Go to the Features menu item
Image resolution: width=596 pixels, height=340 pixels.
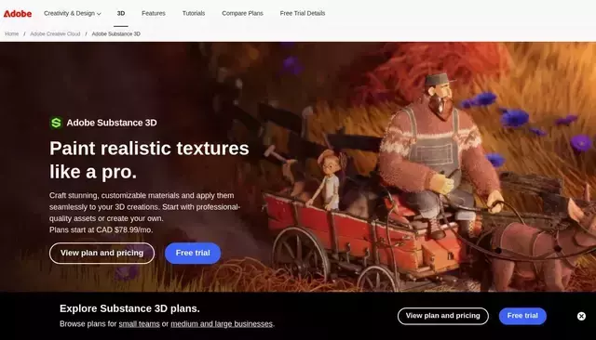click(154, 13)
